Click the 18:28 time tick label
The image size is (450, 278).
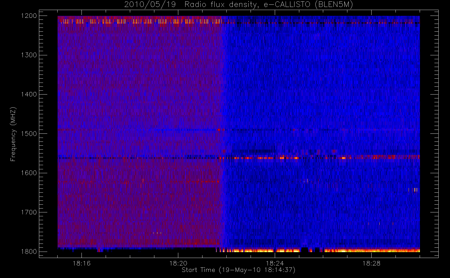[x=371, y=263]
